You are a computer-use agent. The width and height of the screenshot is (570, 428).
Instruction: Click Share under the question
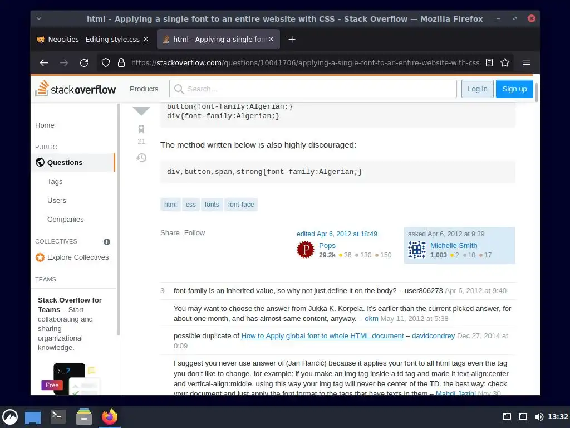pos(170,233)
